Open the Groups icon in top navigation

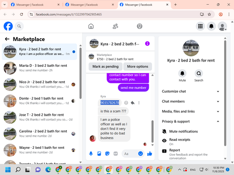click(139, 26)
